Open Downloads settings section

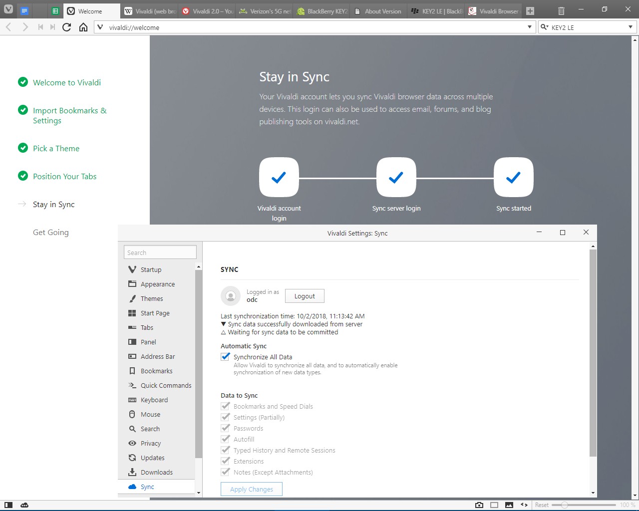pyautogui.click(x=156, y=472)
